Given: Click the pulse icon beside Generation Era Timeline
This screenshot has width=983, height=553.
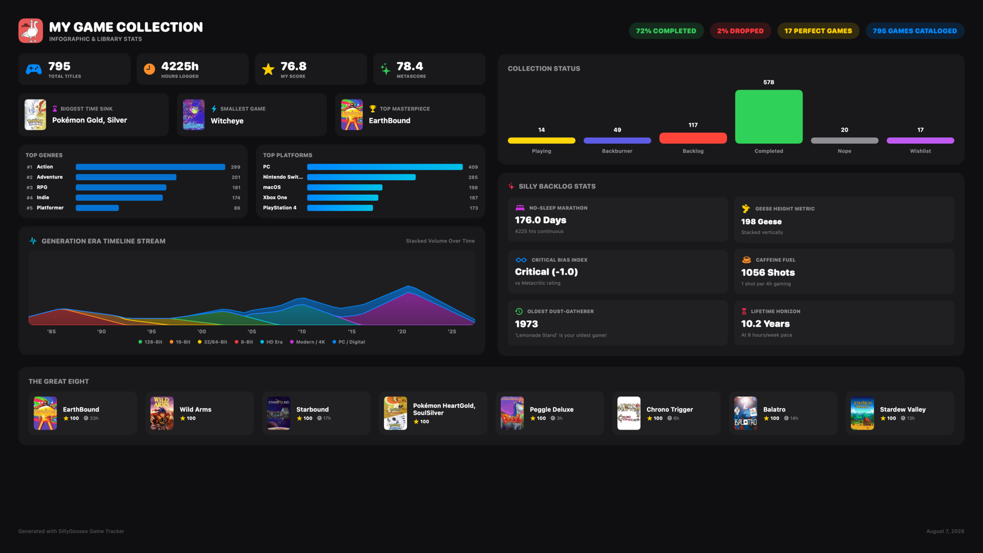Looking at the screenshot, I should (x=33, y=241).
